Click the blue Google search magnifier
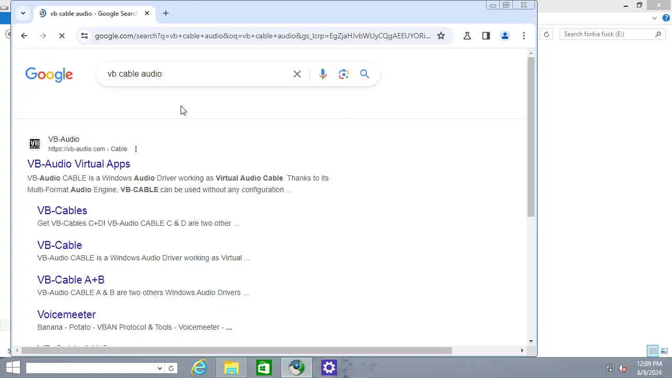This screenshot has height=378, width=672. pos(365,74)
